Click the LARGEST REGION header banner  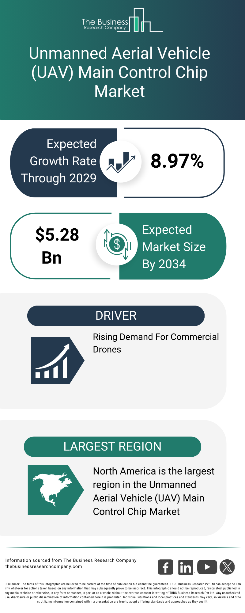point(112,447)
